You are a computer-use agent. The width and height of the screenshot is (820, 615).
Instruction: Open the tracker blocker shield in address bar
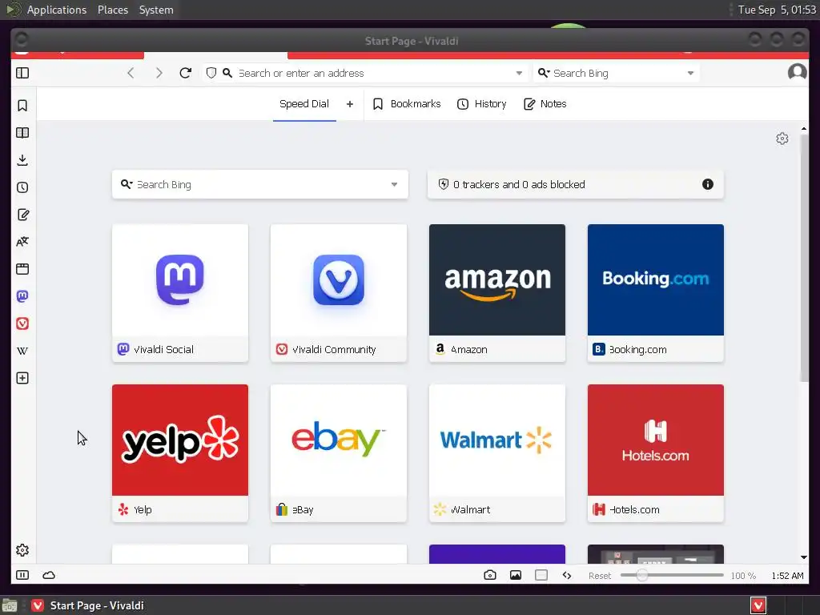pyautogui.click(x=211, y=73)
